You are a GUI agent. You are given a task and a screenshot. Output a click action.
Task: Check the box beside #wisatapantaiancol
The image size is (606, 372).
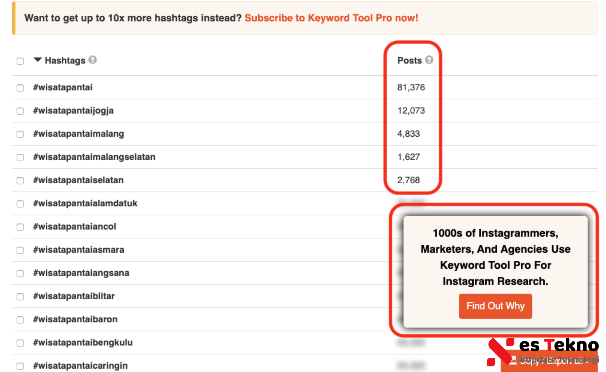20,227
